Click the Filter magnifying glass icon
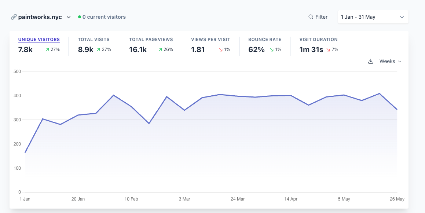Image resolution: width=425 pixels, height=213 pixels. (311, 17)
